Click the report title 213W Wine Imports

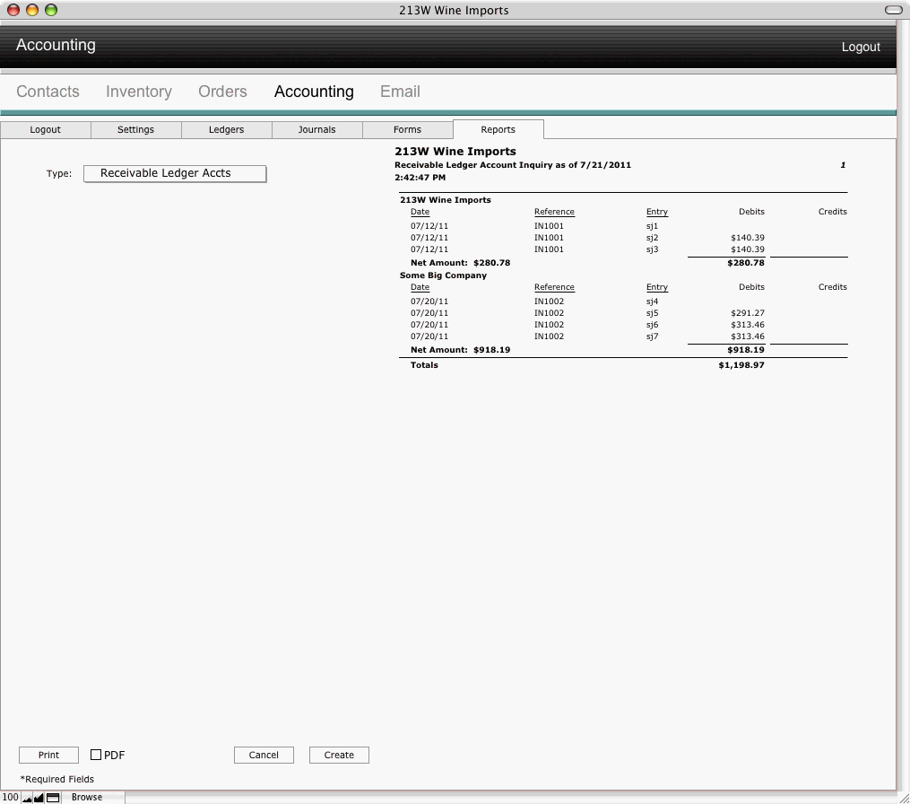click(x=455, y=151)
